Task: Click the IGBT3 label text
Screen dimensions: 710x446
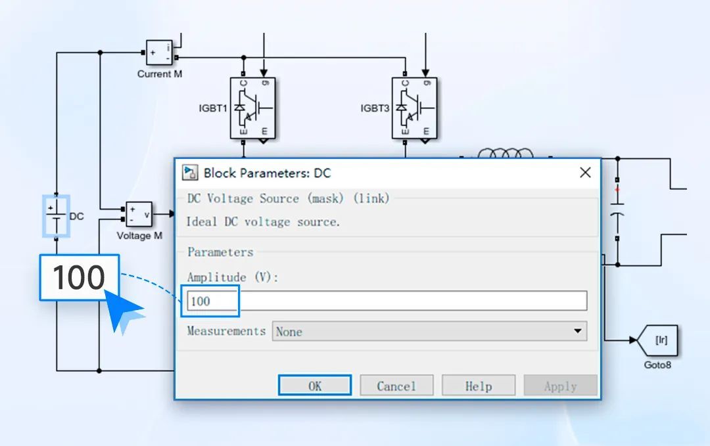Action: 375,108
